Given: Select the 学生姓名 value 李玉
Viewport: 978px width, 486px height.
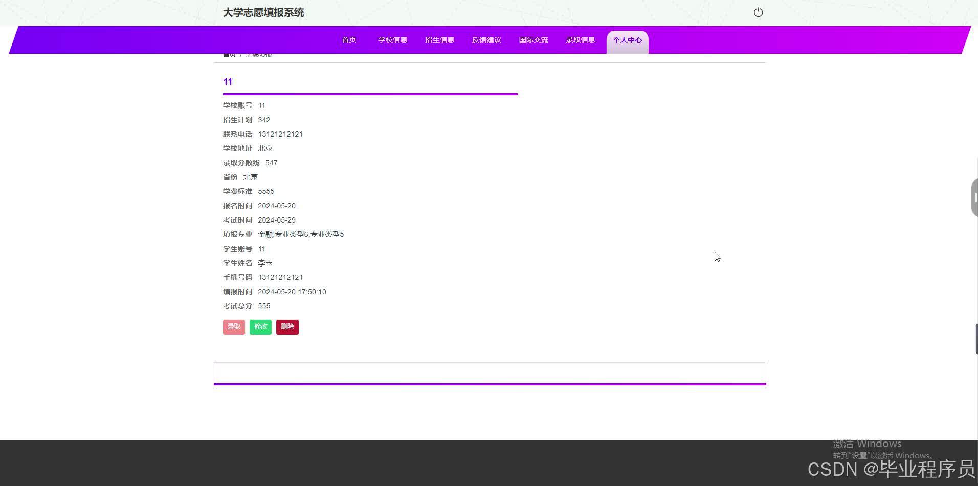Looking at the screenshot, I should pos(265,263).
